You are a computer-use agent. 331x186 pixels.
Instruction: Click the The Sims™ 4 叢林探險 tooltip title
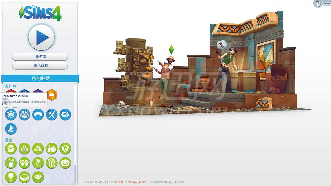point(15,96)
